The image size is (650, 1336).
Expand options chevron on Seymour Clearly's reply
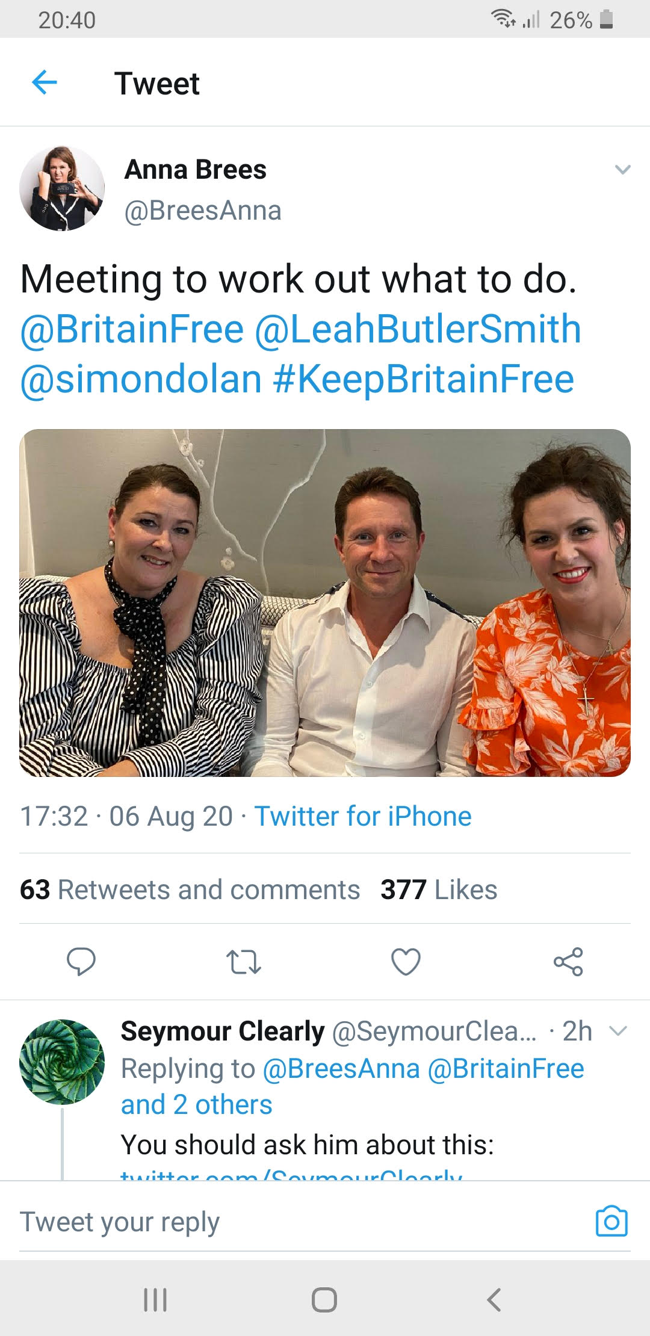tap(618, 1031)
